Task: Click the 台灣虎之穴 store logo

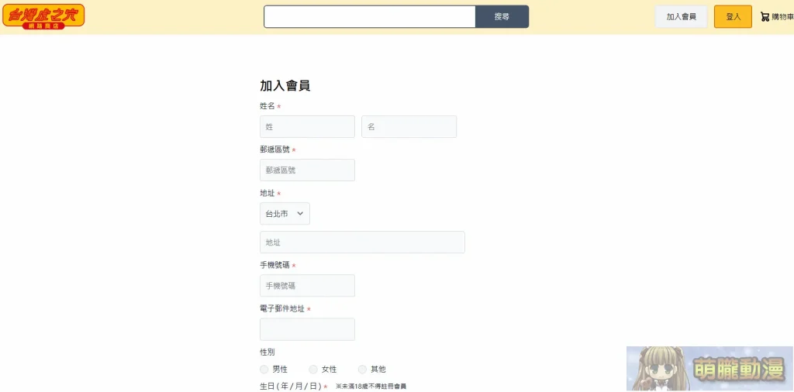Action: pyautogui.click(x=43, y=16)
